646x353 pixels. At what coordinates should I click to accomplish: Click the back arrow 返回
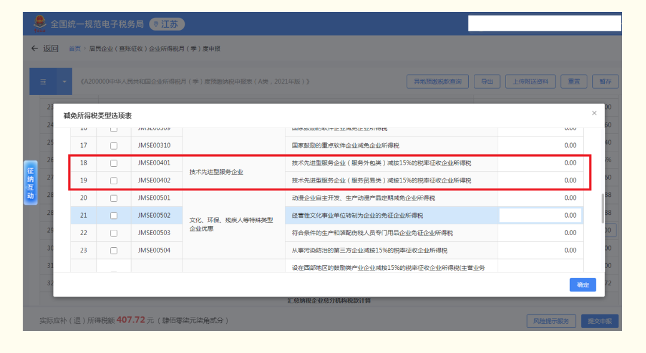[45, 48]
